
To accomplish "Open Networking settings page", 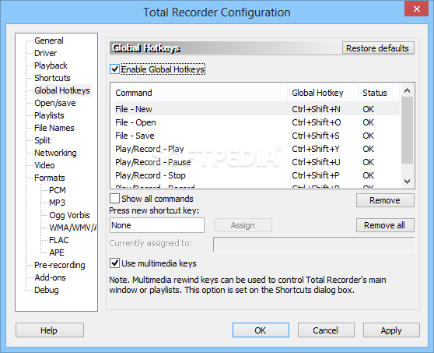I will (55, 153).
